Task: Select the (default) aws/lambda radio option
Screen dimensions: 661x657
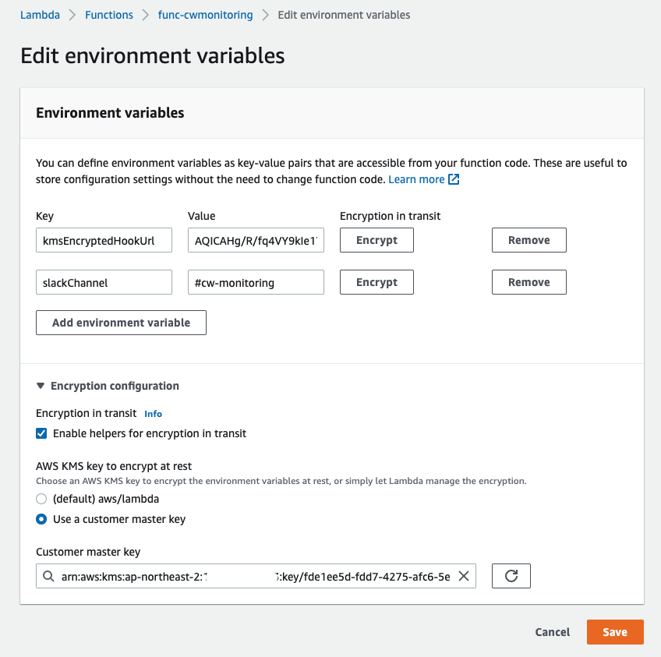Action: 42,499
